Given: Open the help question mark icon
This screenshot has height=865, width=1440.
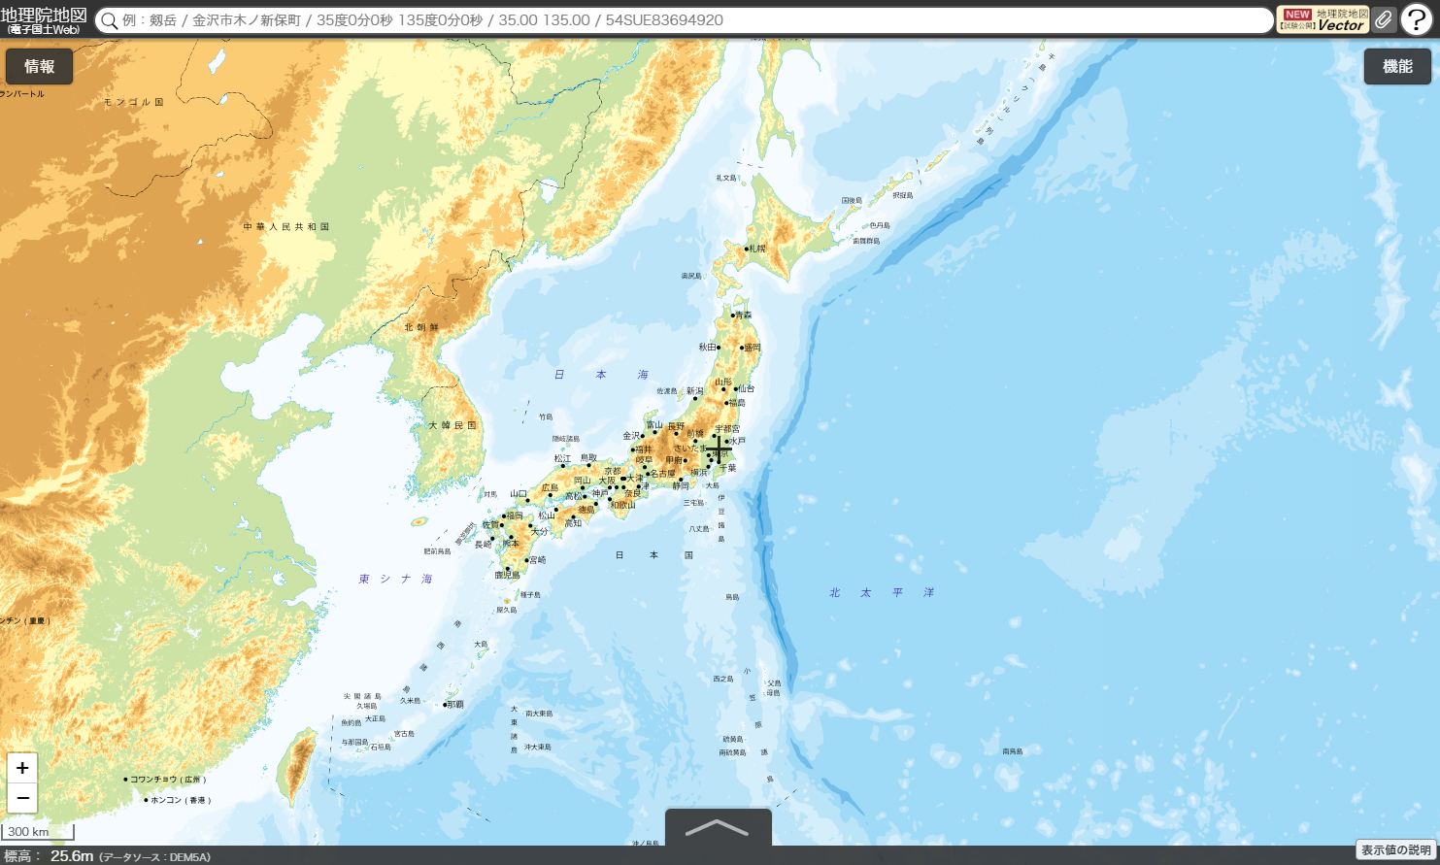Looking at the screenshot, I should point(1417,20).
